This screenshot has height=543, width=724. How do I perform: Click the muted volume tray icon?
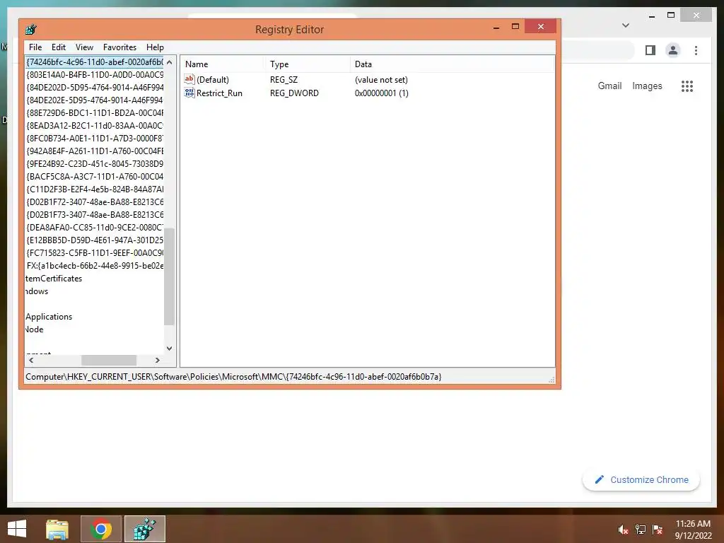(623, 530)
